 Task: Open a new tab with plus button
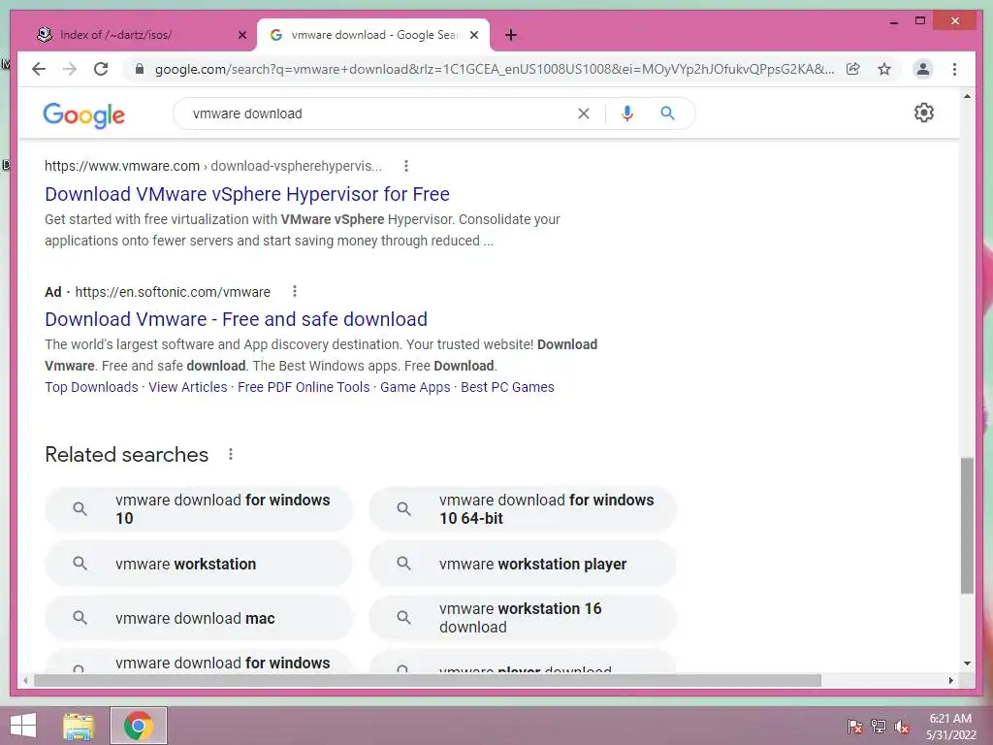click(511, 35)
